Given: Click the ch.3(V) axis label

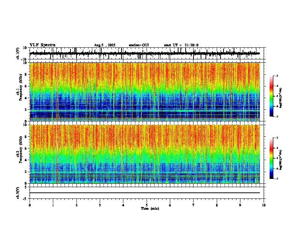Looking at the screenshot, I should [18, 193].
